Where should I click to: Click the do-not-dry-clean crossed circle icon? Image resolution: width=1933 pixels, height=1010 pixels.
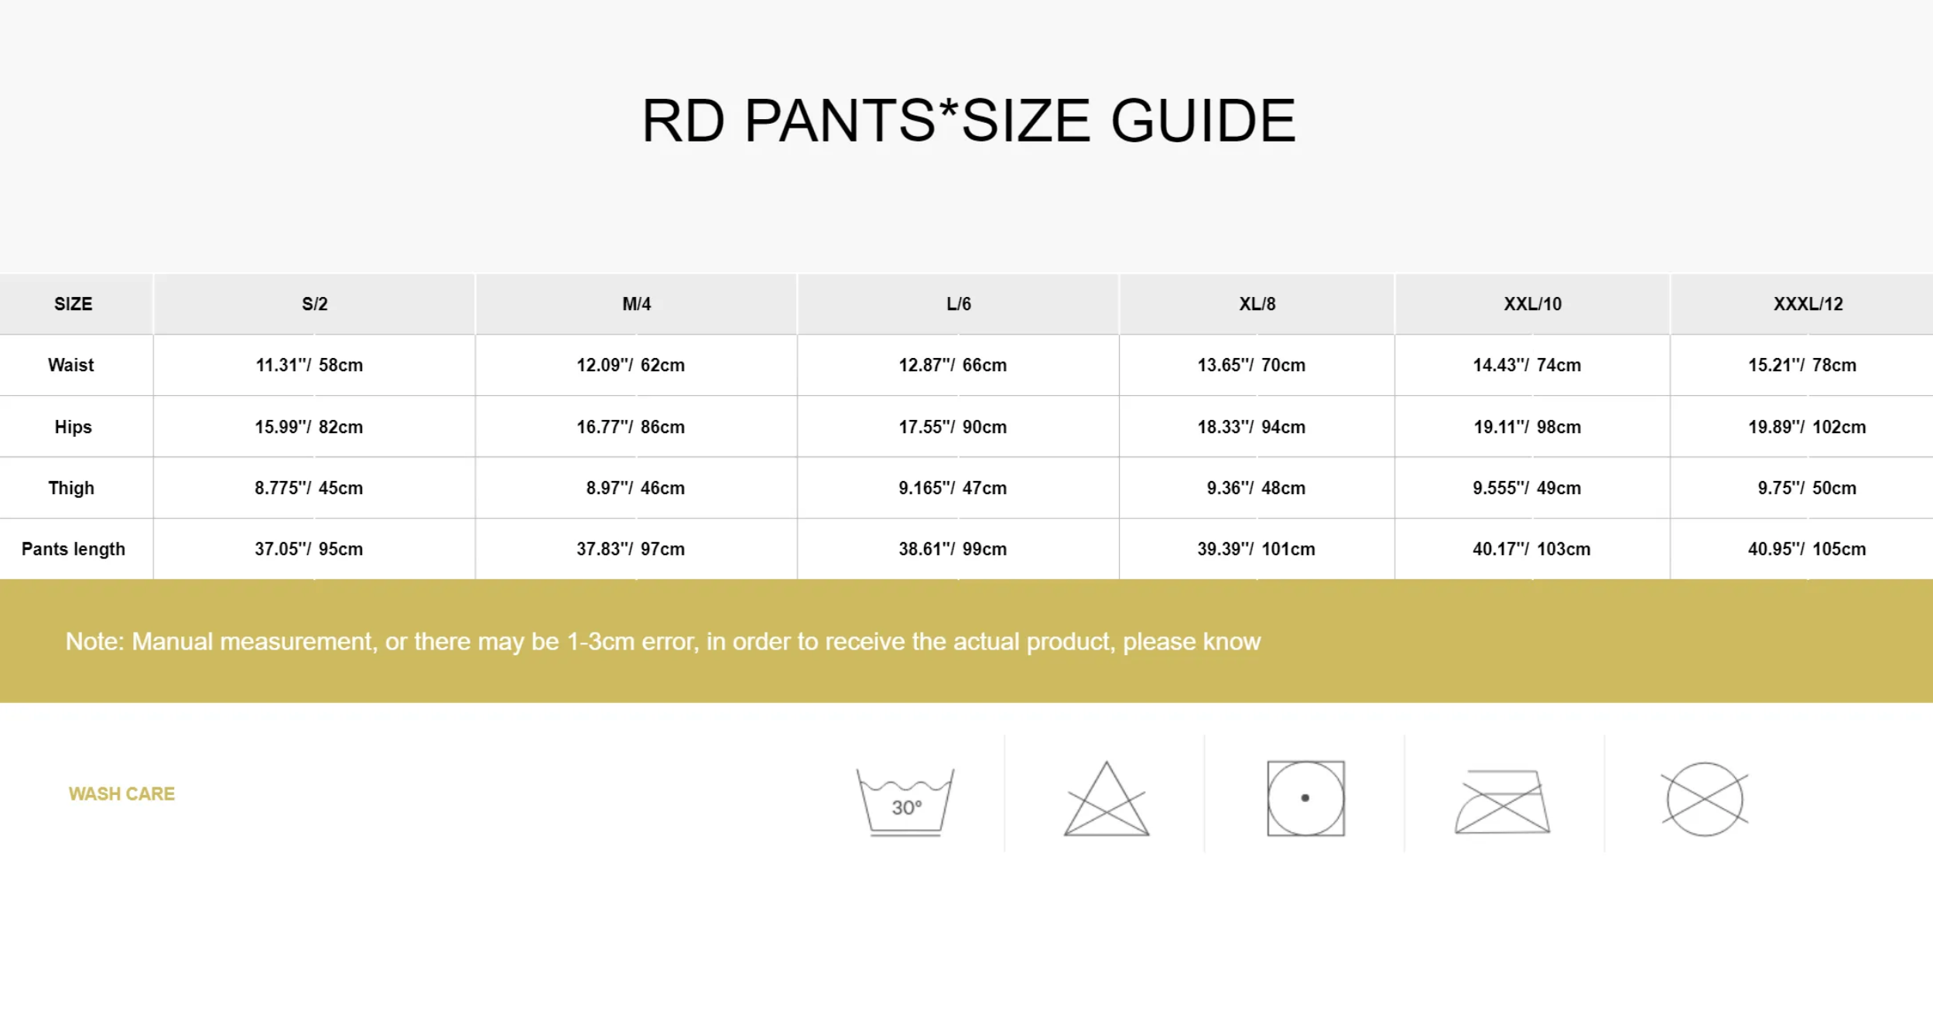1704,799
